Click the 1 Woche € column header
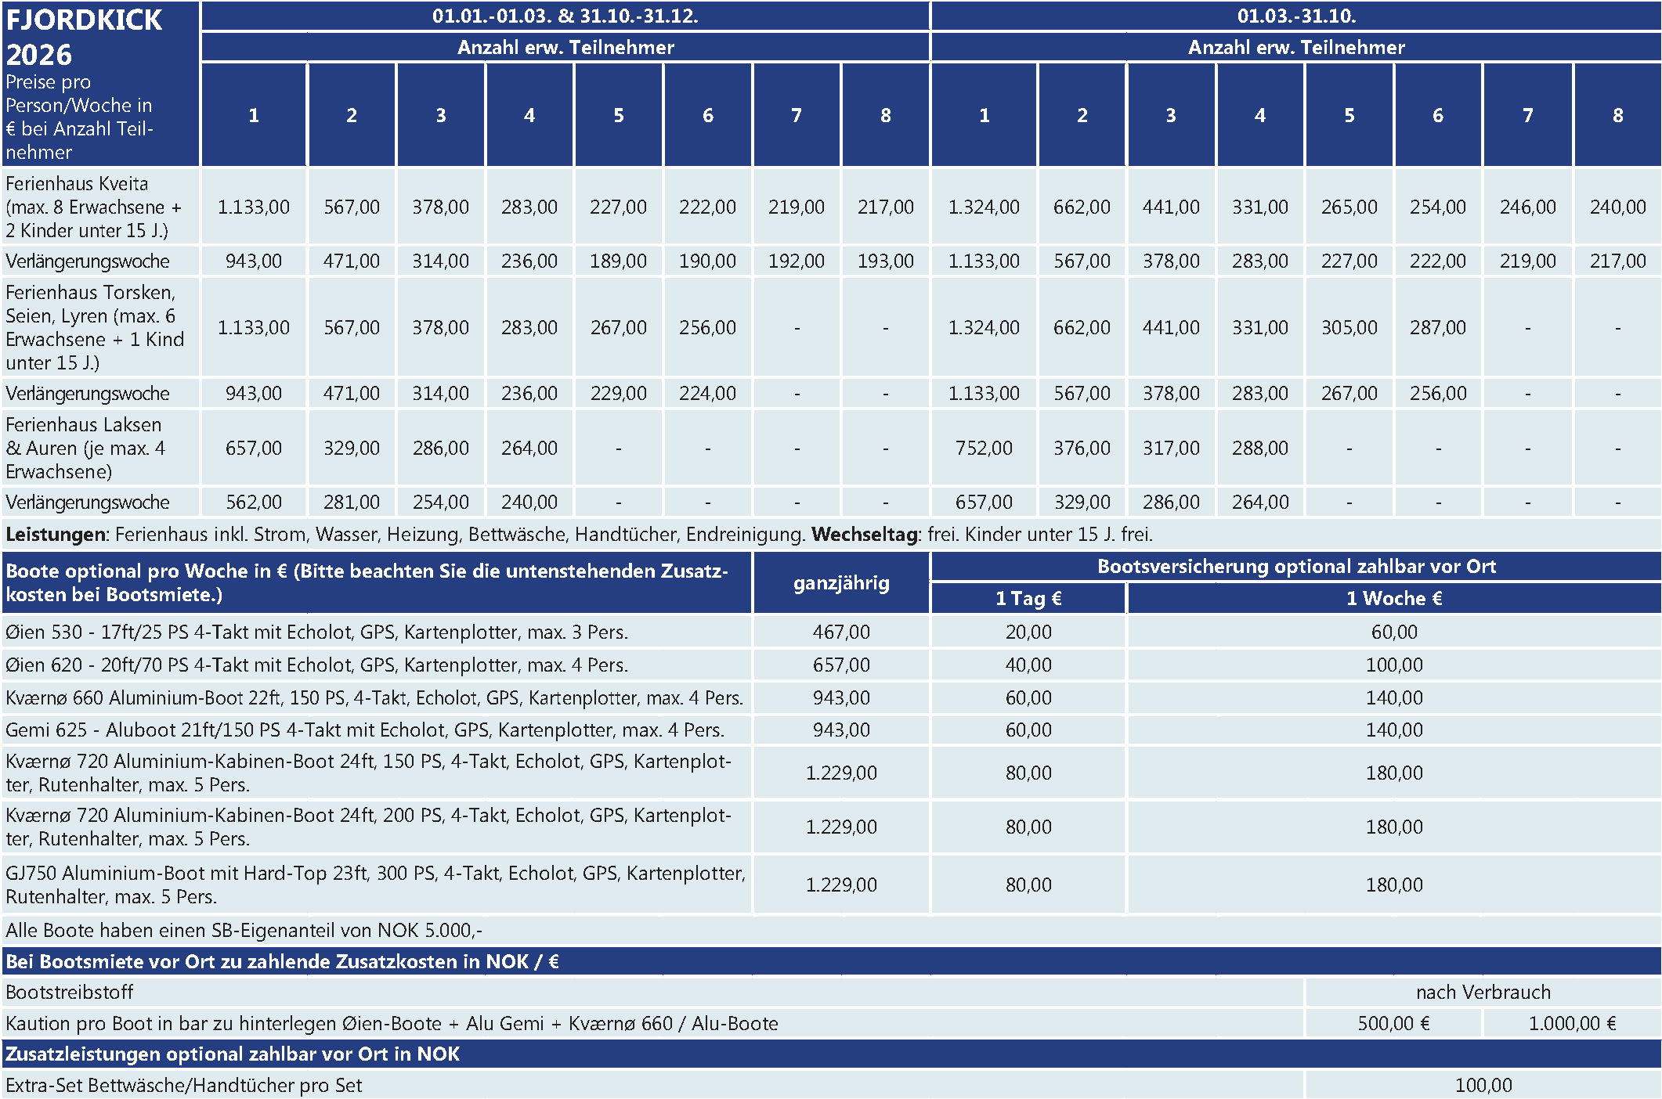The image size is (1662, 1099). (1393, 599)
